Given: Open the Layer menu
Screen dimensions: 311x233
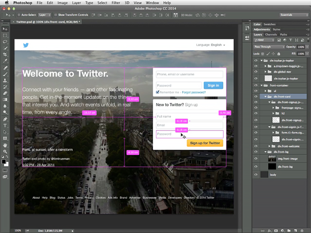Looking at the screenshot, I should pyautogui.click(x=77, y=3).
